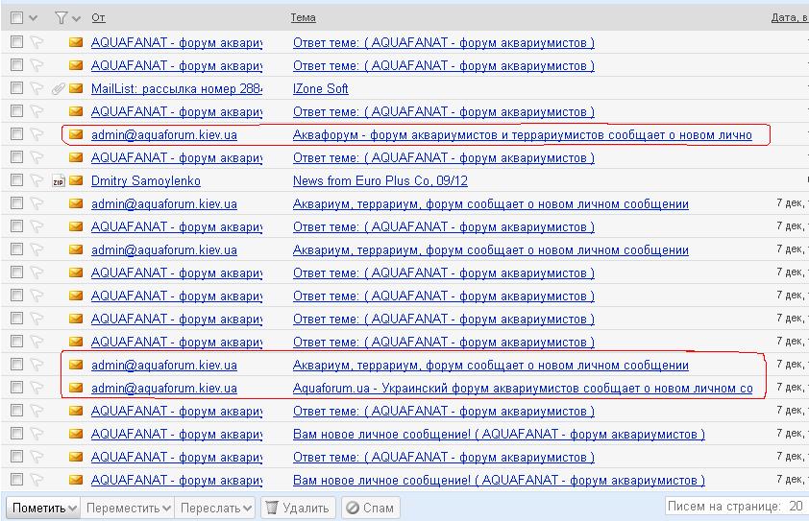Viewport: 809px width, 521px height.
Task: Click the envelope icon on the MailList row
Action: pos(76,88)
